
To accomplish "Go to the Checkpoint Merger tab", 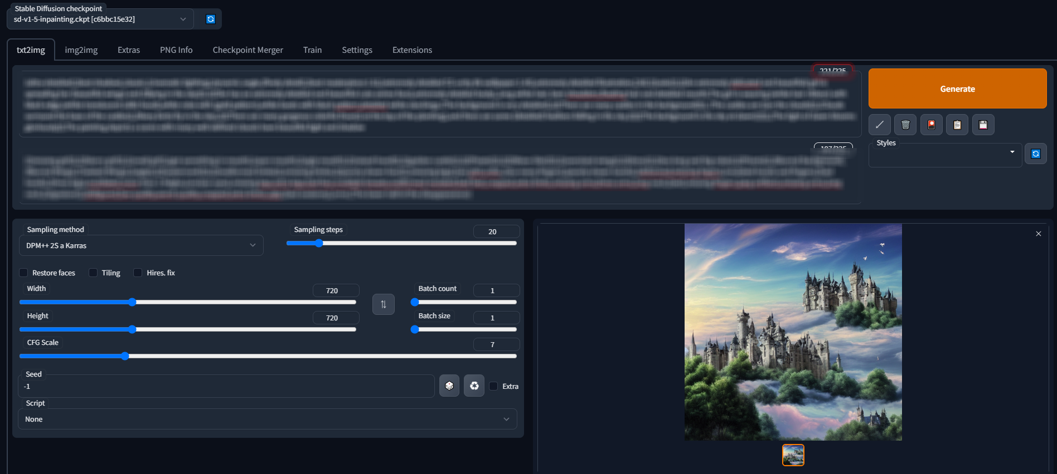I will click(248, 50).
